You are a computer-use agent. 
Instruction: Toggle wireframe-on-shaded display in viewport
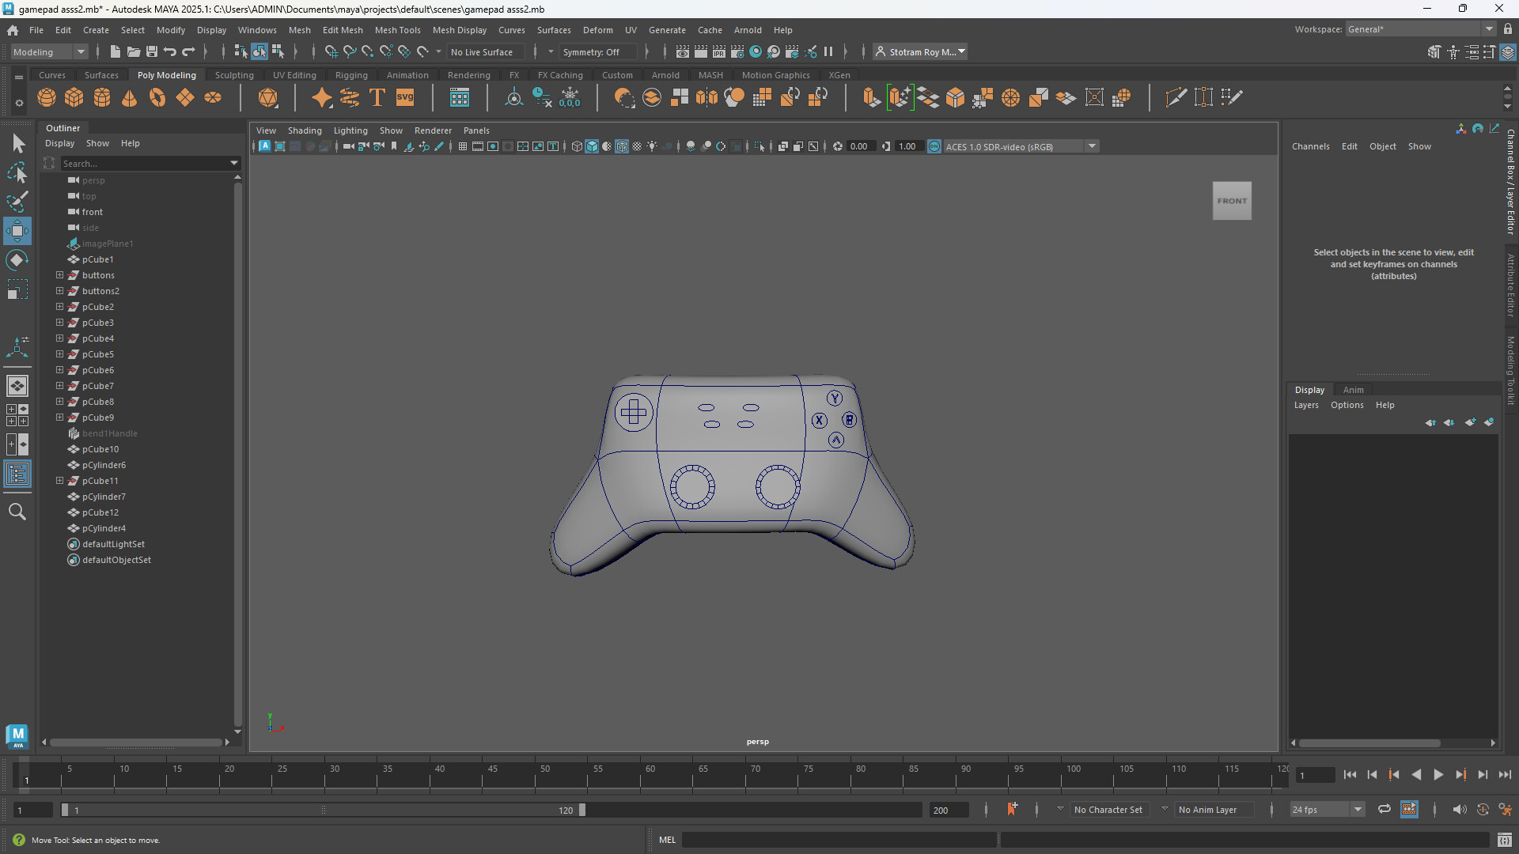coord(622,146)
